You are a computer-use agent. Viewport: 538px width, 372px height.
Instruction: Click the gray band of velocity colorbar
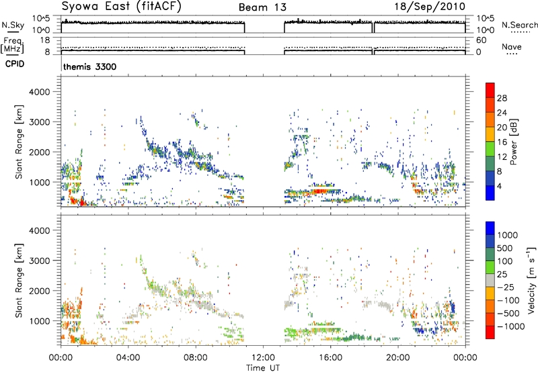(490, 280)
